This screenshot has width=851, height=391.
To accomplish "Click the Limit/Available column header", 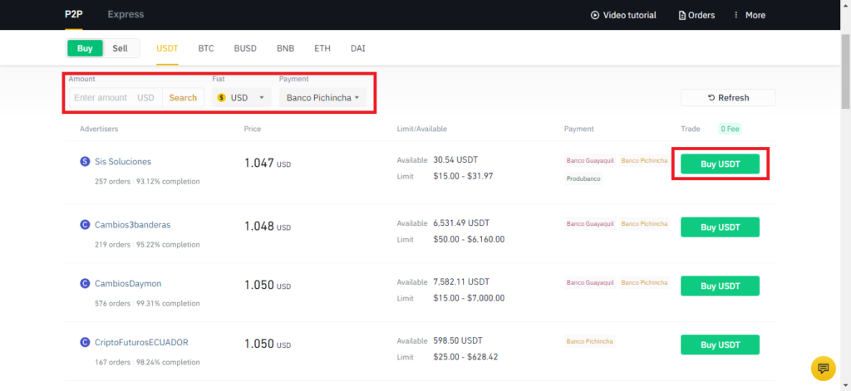I will (x=421, y=129).
